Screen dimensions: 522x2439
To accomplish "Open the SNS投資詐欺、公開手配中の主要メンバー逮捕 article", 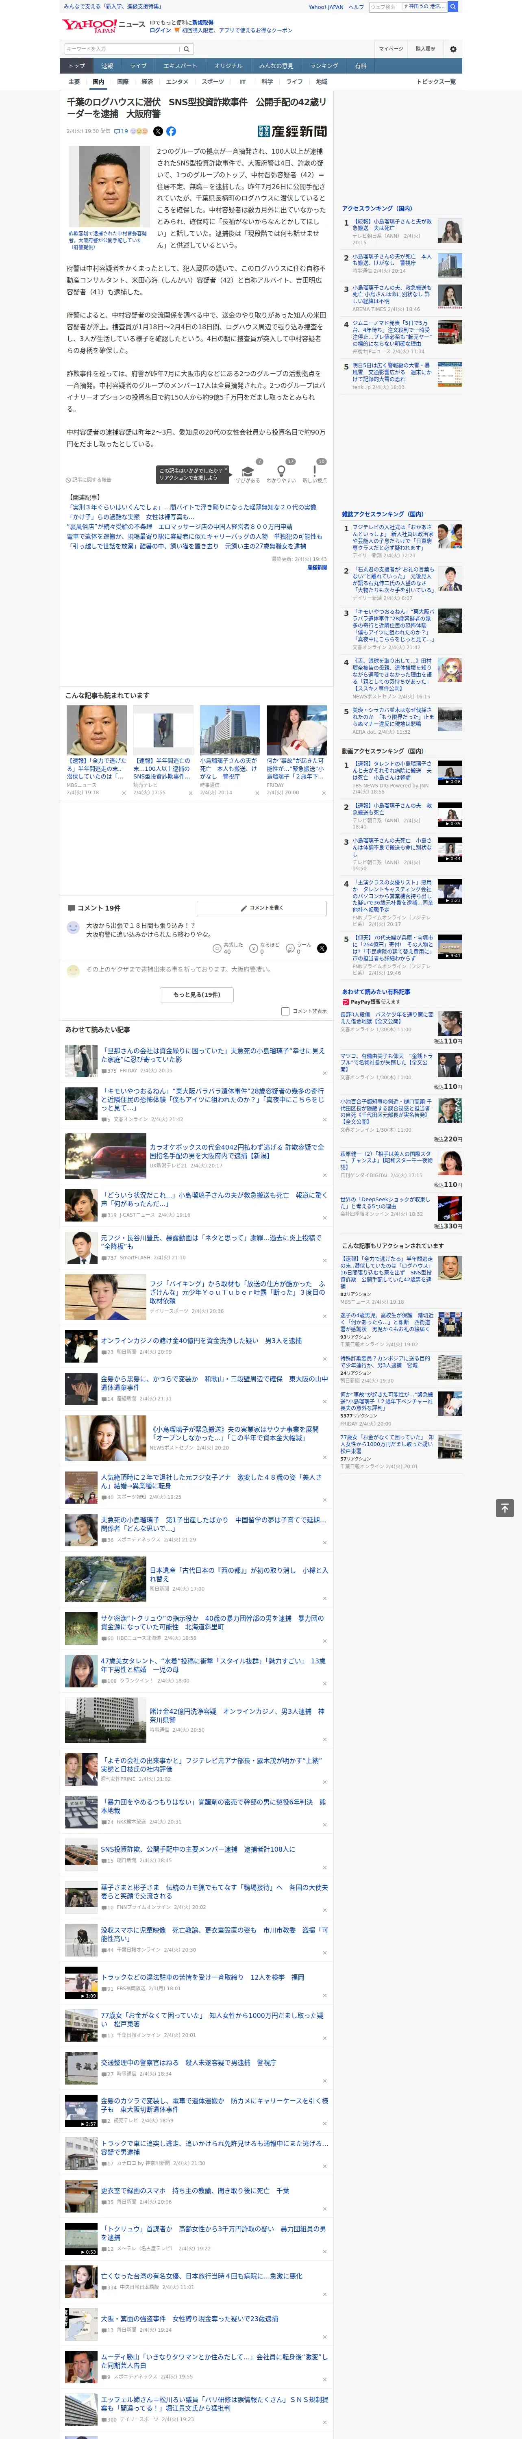I will coord(197,1848).
